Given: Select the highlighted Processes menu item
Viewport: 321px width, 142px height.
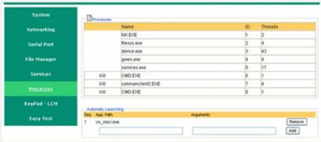Looking at the screenshot, I should pyautogui.click(x=41, y=89).
